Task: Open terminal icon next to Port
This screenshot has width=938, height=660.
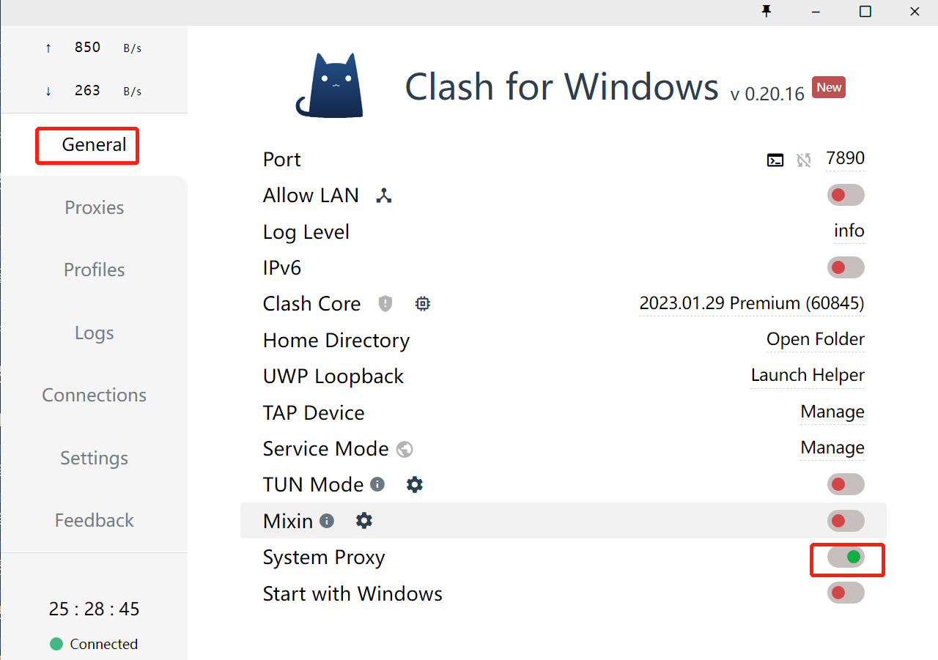Action: (775, 160)
